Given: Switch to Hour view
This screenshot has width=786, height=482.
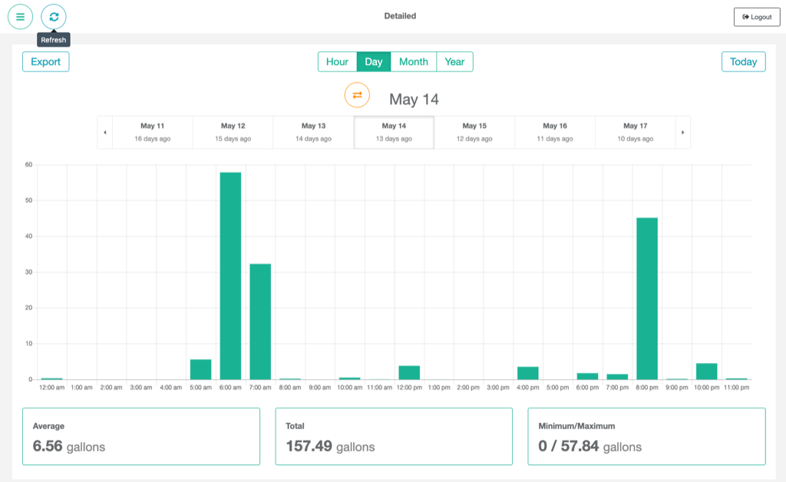Looking at the screenshot, I should click(337, 61).
